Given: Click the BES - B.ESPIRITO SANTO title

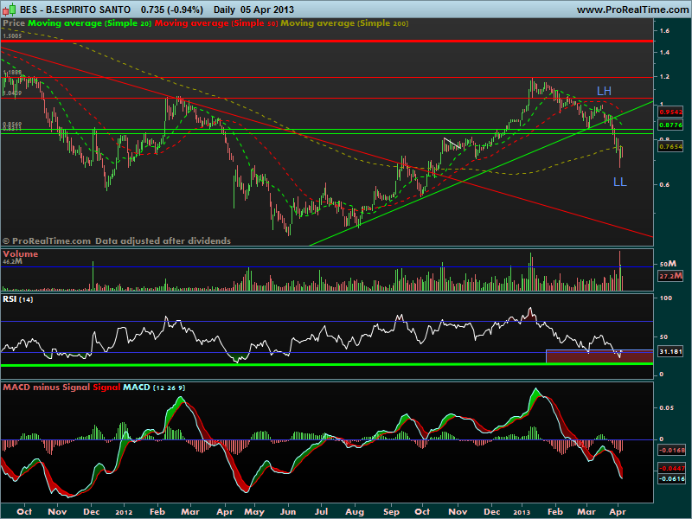Looking at the screenshot, I should 75,10.
